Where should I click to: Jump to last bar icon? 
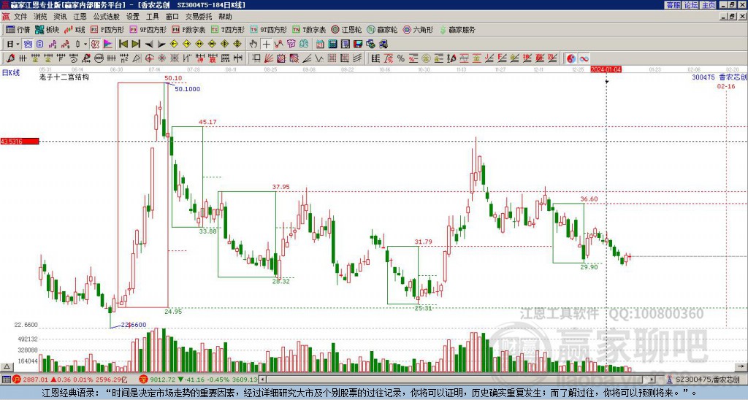tap(136, 45)
